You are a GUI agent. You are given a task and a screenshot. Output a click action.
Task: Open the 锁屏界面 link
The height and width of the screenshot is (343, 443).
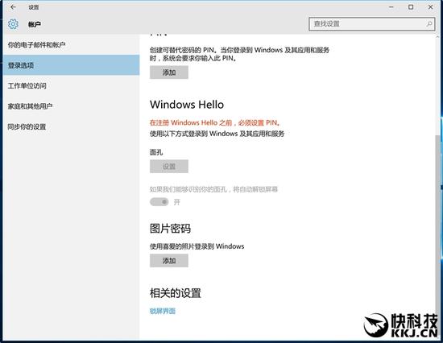pyautogui.click(x=163, y=311)
